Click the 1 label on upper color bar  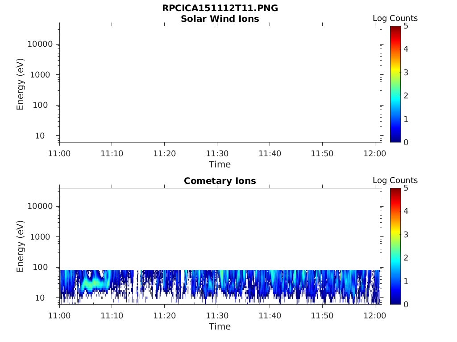pyautogui.click(x=406, y=119)
